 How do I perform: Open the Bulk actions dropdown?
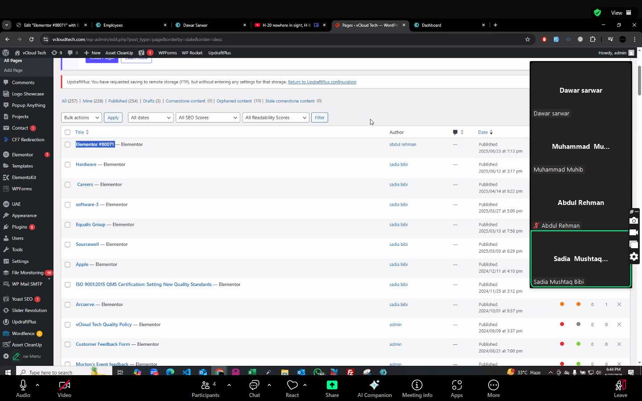pos(81,118)
